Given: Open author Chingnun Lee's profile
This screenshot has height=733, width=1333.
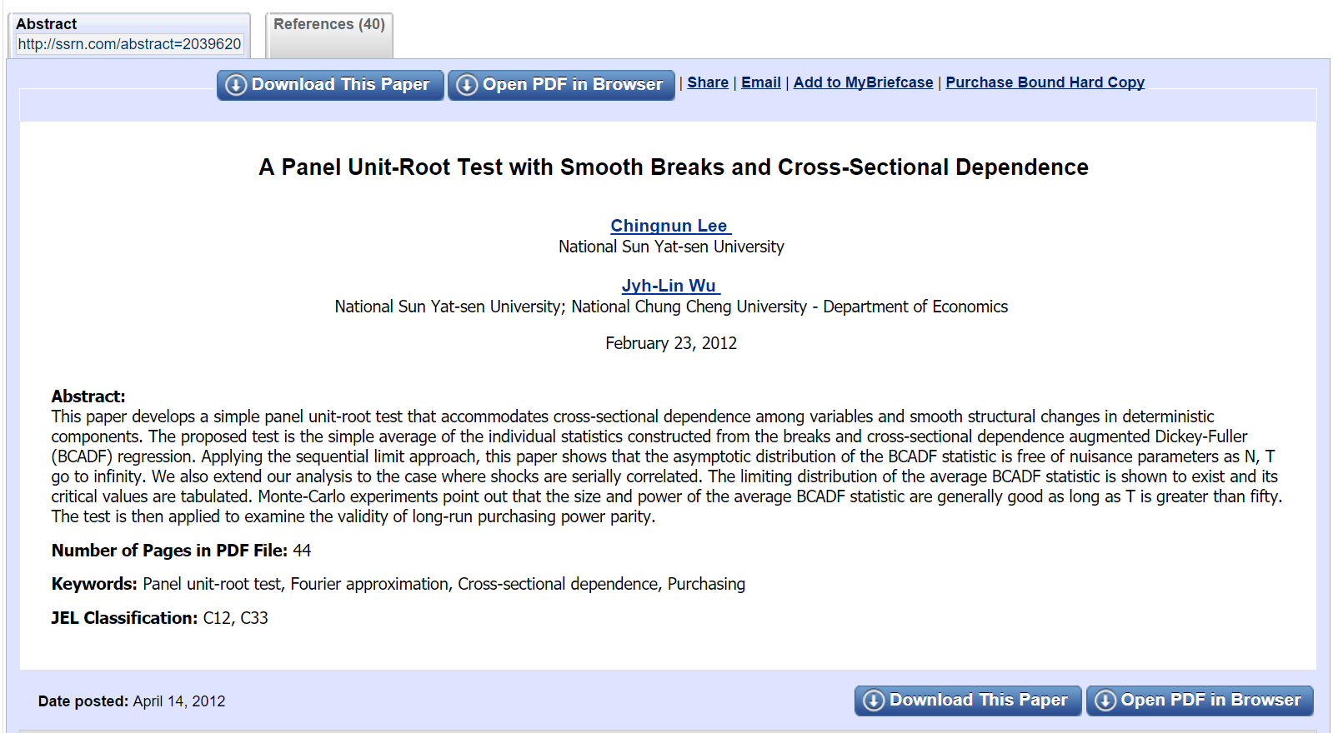Looking at the screenshot, I should (x=669, y=226).
